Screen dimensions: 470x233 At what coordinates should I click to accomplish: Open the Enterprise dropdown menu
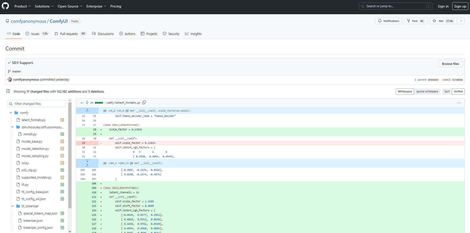click(96, 6)
